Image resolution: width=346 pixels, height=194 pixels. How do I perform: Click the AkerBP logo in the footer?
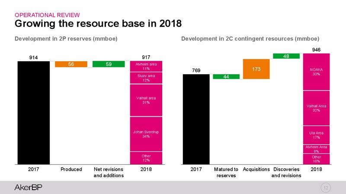click(x=28, y=188)
